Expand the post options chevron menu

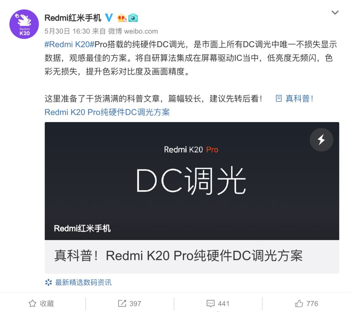(x=335, y=13)
